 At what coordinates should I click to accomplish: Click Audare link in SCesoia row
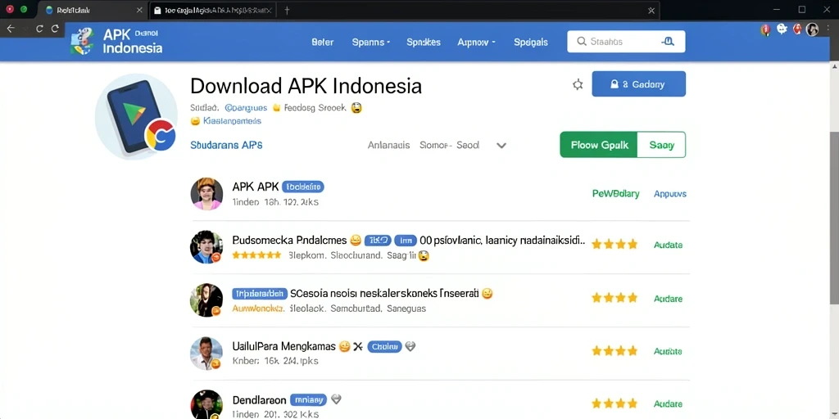coord(668,299)
